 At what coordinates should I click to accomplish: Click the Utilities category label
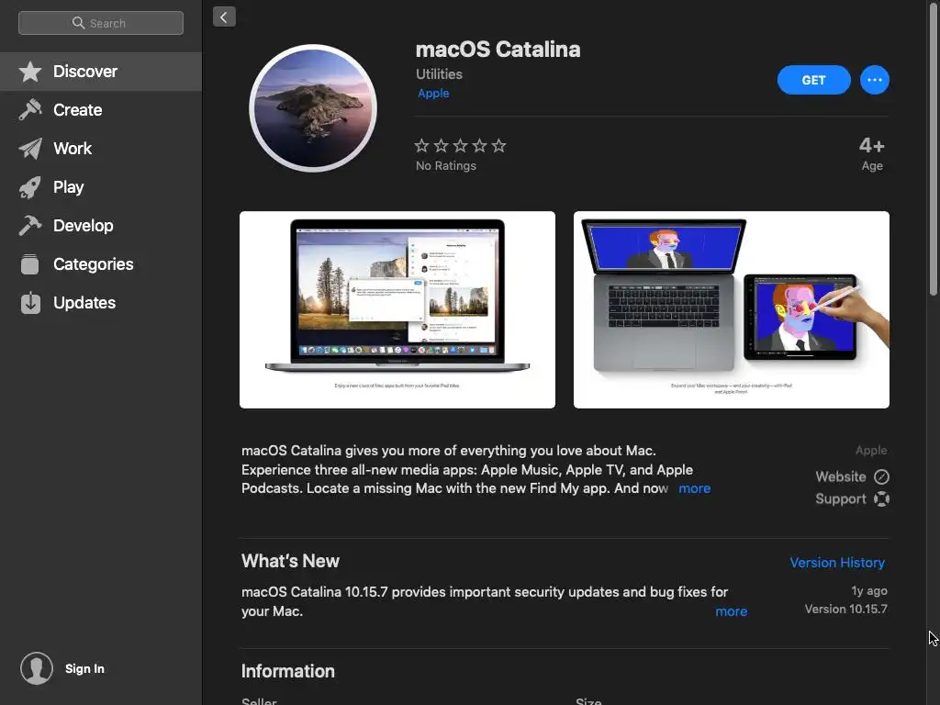point(439,74)
